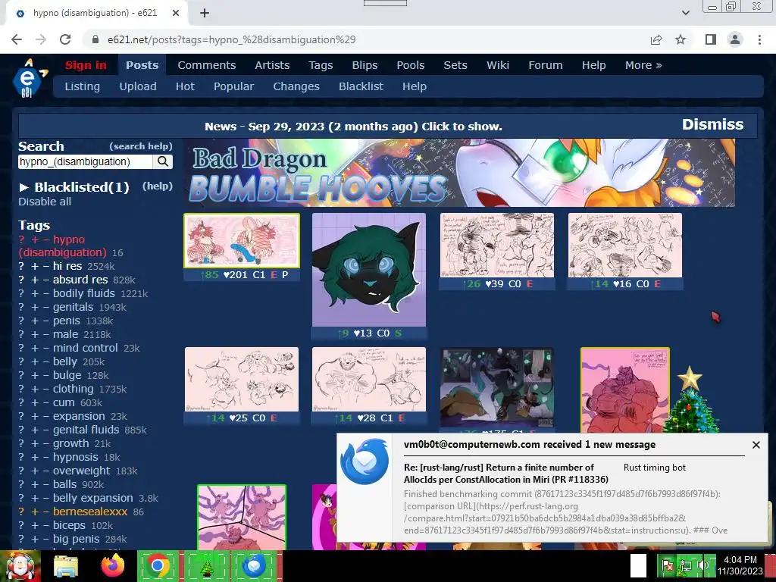Click Sign in

pos(86,65)
